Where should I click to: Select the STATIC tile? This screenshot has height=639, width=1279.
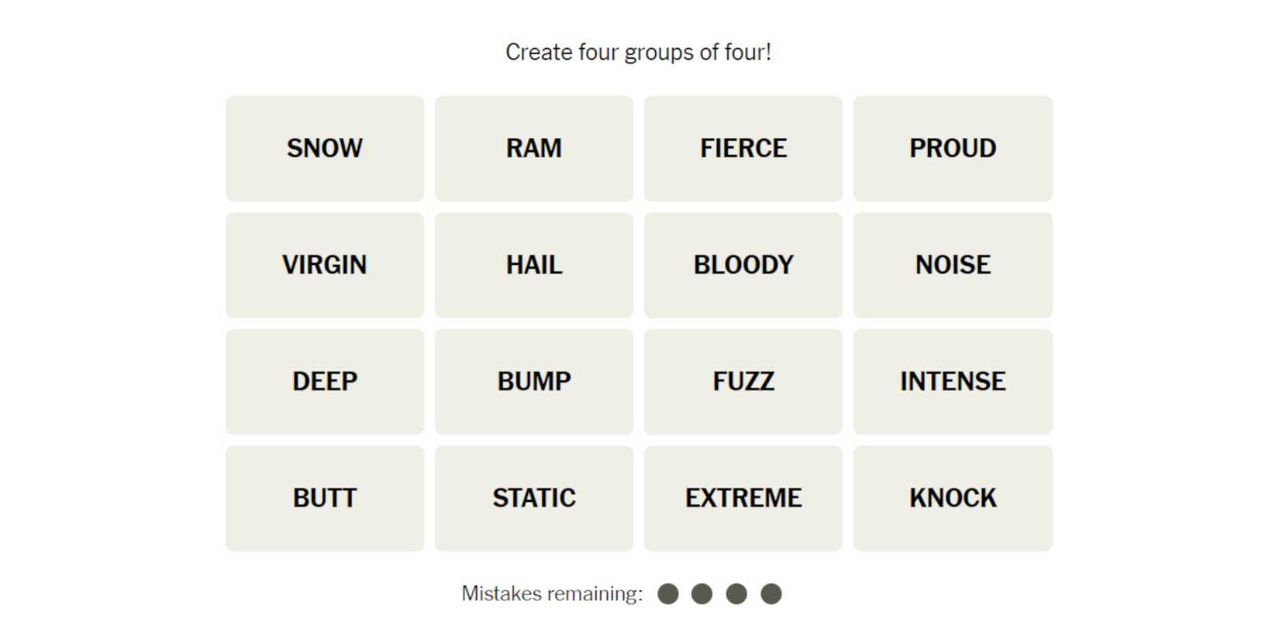(x=534, y=498)
